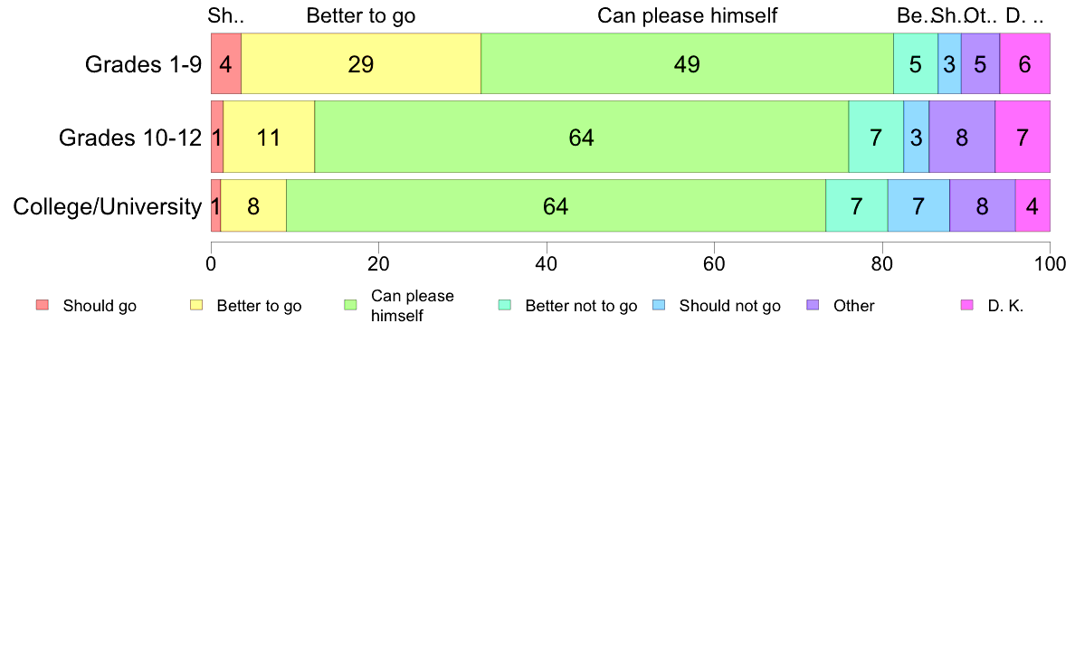The image size is (1075, 666).
Task: Click the Can please himself column header
Action: click(x=687, y=15)
